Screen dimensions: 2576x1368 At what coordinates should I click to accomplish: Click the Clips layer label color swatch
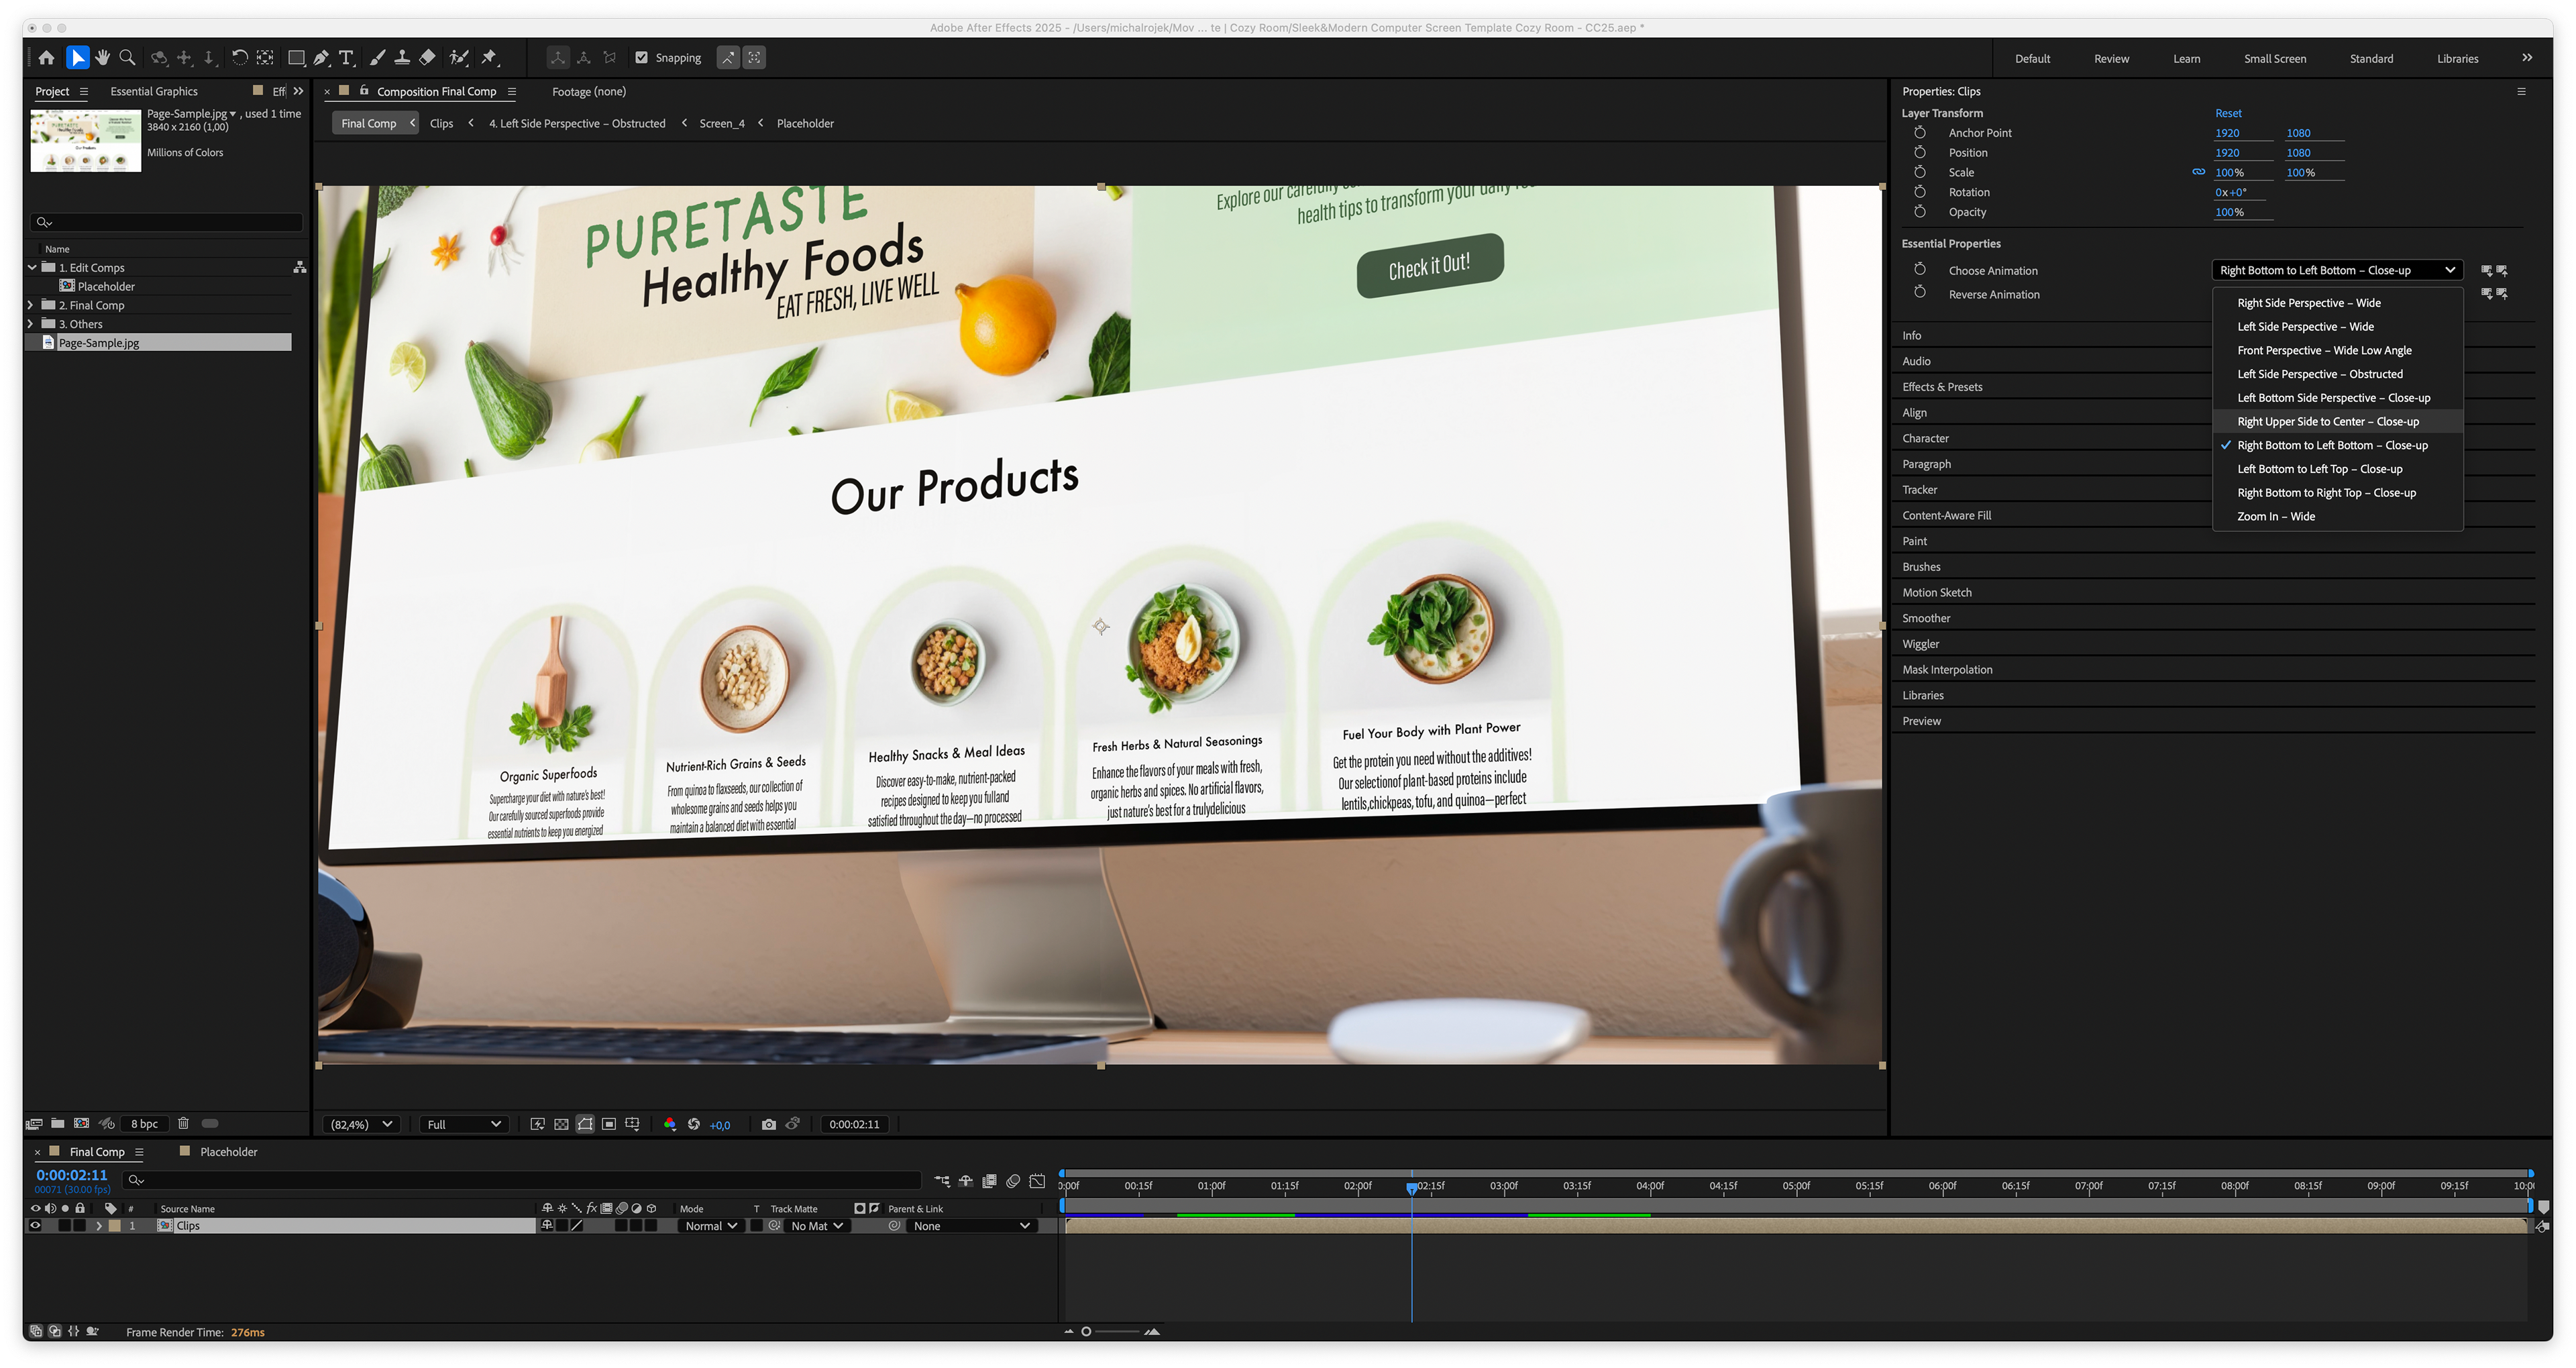pyautogui.click(x=115, y=1226)
